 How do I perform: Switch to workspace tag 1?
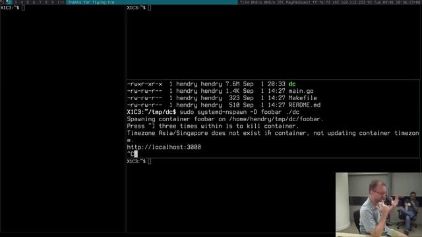(x=3, y=2)
